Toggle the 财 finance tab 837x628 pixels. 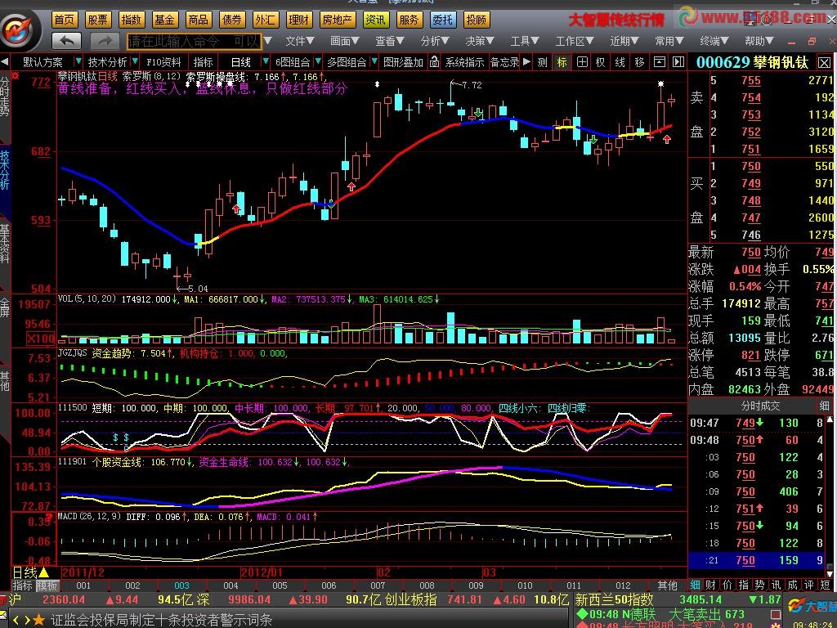tap(711, 585)
